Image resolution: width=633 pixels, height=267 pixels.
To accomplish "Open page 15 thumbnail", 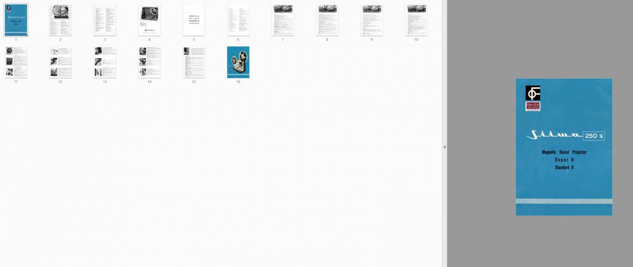I will point(194,62).
